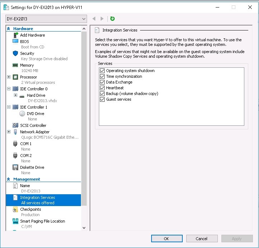
Task: Collapse the Hardware section header
Action: [x=9, y=29]
